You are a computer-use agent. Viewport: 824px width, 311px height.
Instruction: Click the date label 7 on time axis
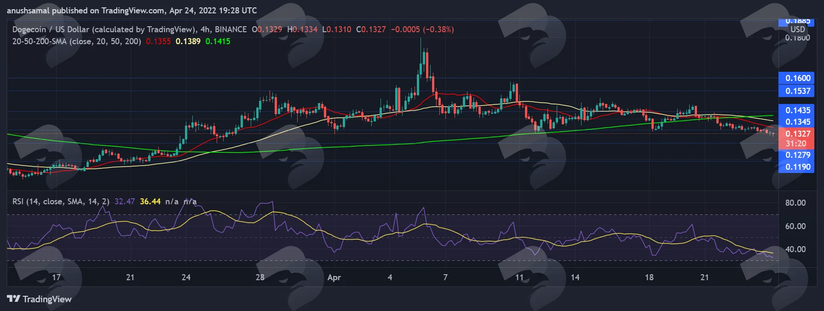click(x=445, y=277)
